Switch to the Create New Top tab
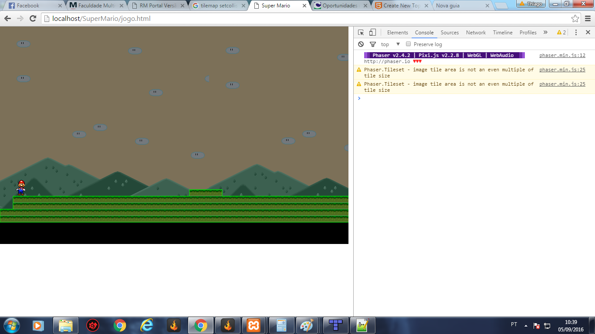 click(x=402, y=6)
